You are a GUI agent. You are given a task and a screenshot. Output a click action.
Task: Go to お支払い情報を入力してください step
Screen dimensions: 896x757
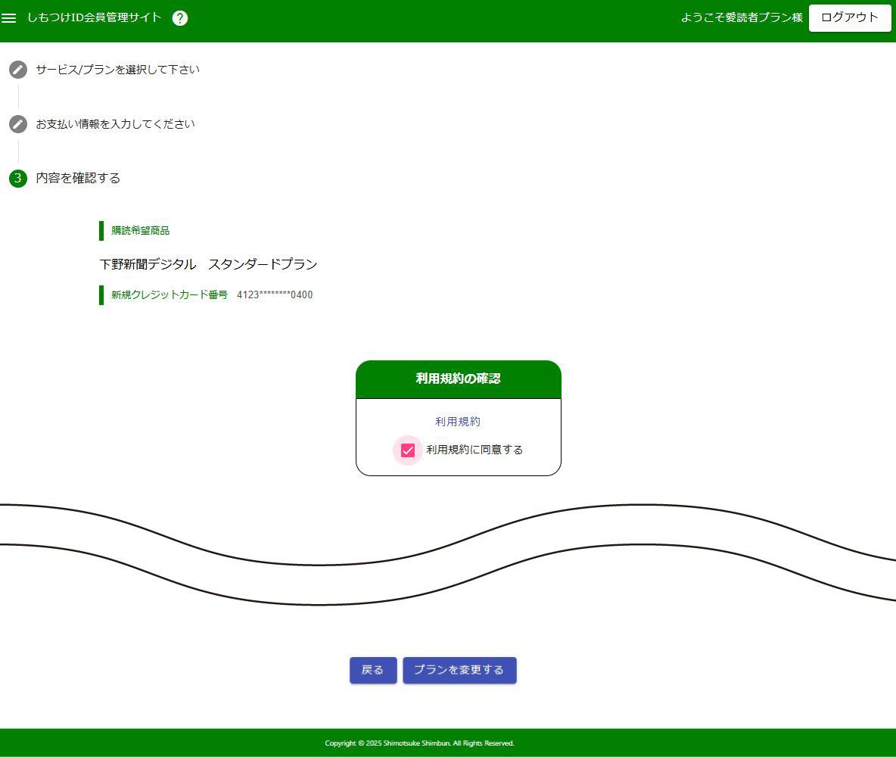tap(116, 124)
